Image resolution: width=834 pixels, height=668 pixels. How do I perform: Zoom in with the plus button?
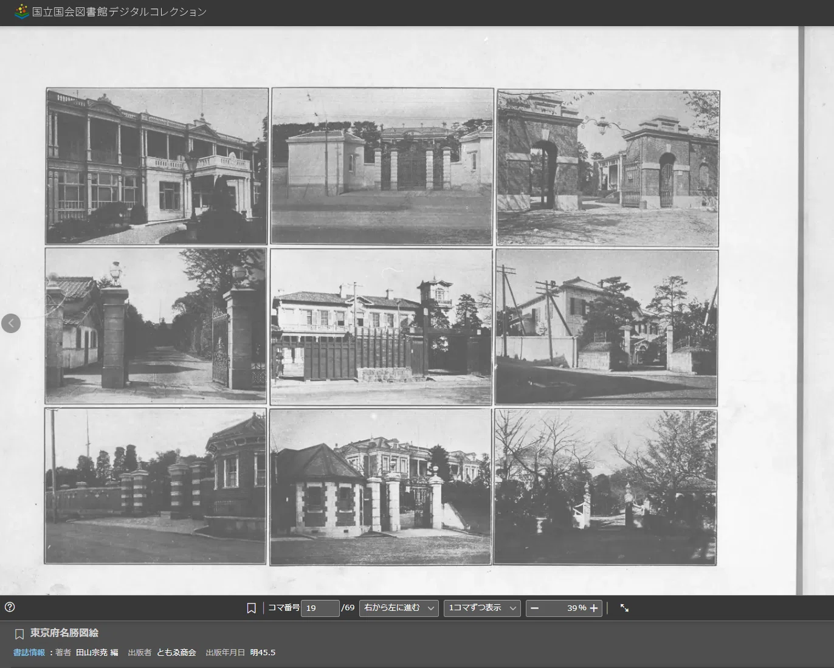pos(594,608)
